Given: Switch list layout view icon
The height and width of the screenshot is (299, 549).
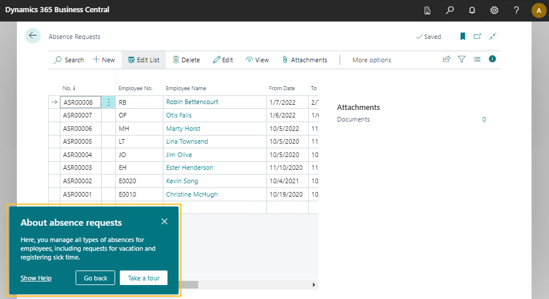Looking at the screenshot, I should (x=477, y=59).
